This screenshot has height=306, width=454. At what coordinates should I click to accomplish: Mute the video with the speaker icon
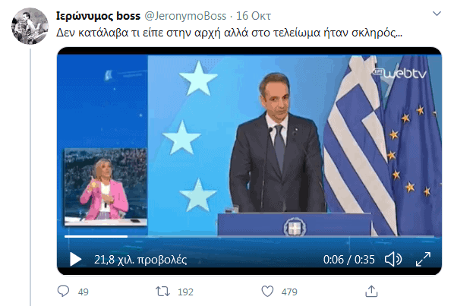point(393,259)
